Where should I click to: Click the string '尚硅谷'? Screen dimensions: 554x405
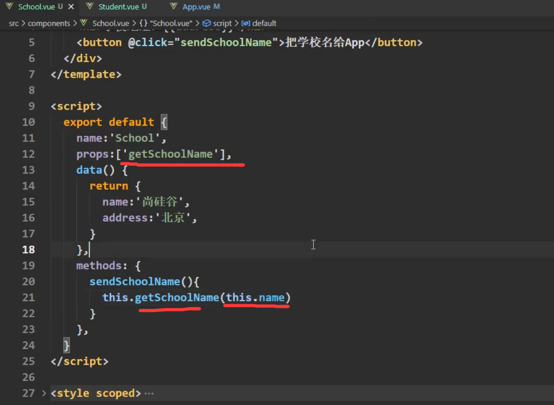tap(160, 202)
